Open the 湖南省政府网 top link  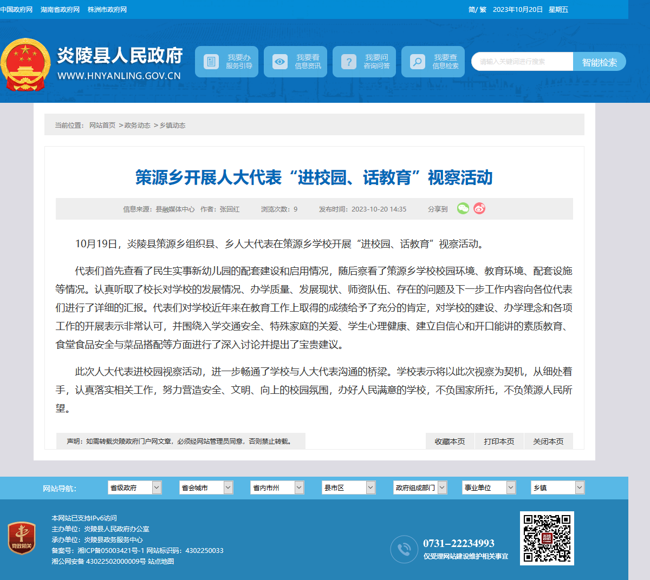point(60,10)
